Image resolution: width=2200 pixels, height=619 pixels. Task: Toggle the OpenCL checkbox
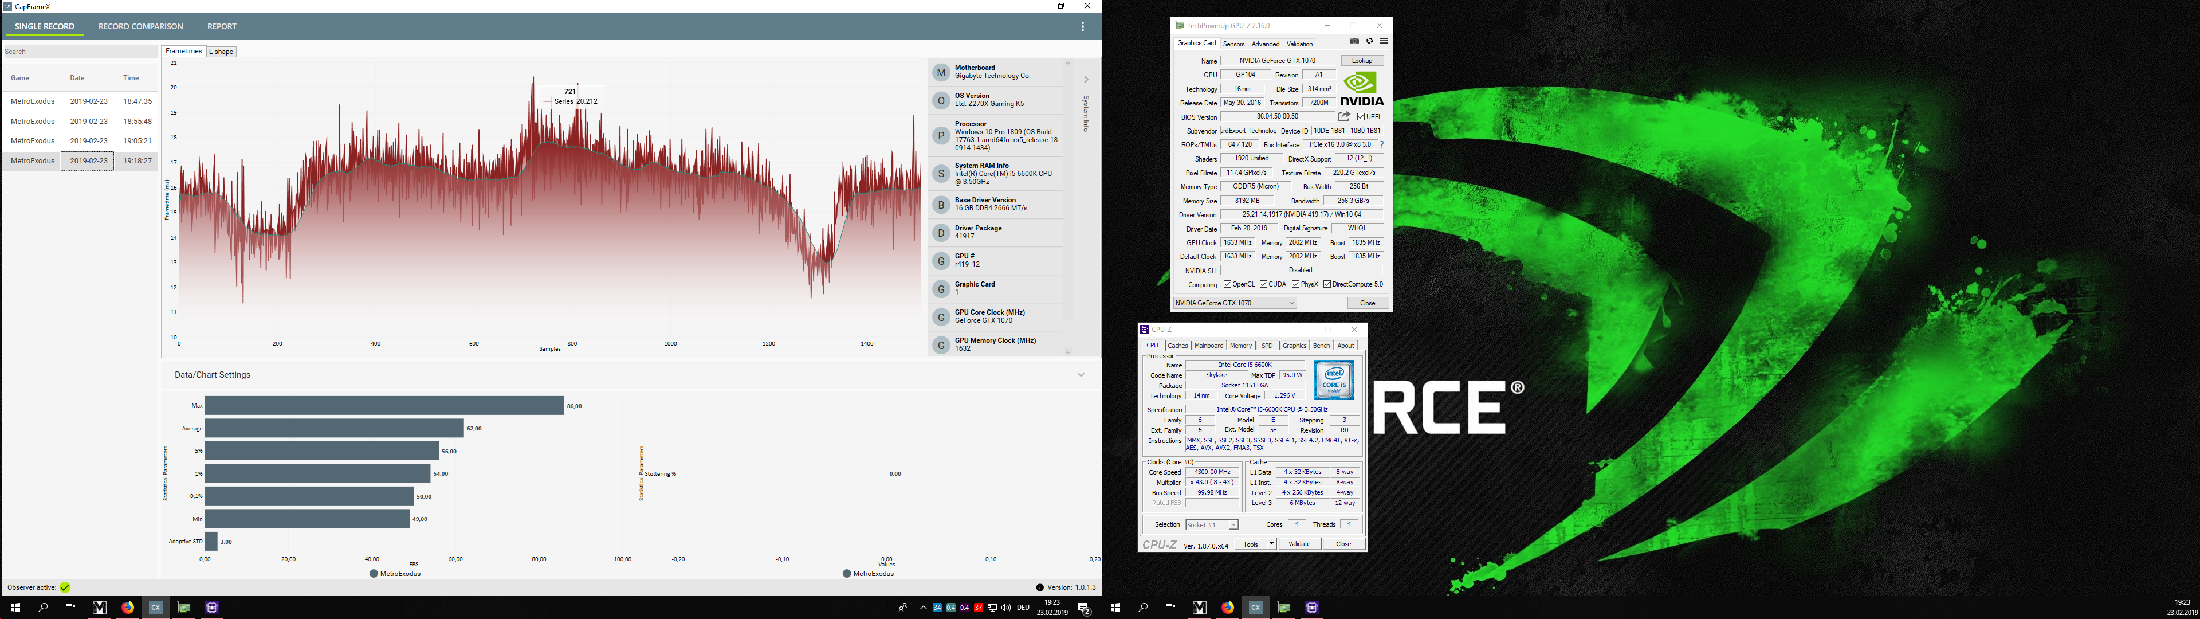[x=1227, y=285]
